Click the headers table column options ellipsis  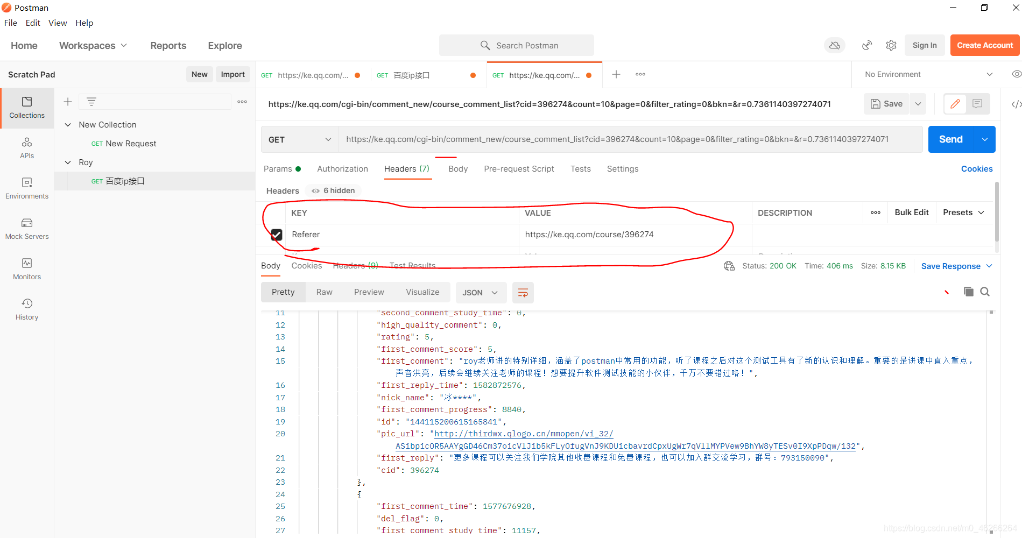tap(876, 213)
